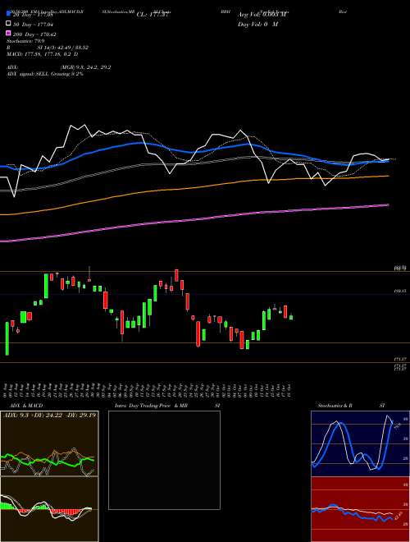Click the 'ADX signal: SELL' text
The image size is (410, 542).
pyautogui.click(x=28, y=74)
